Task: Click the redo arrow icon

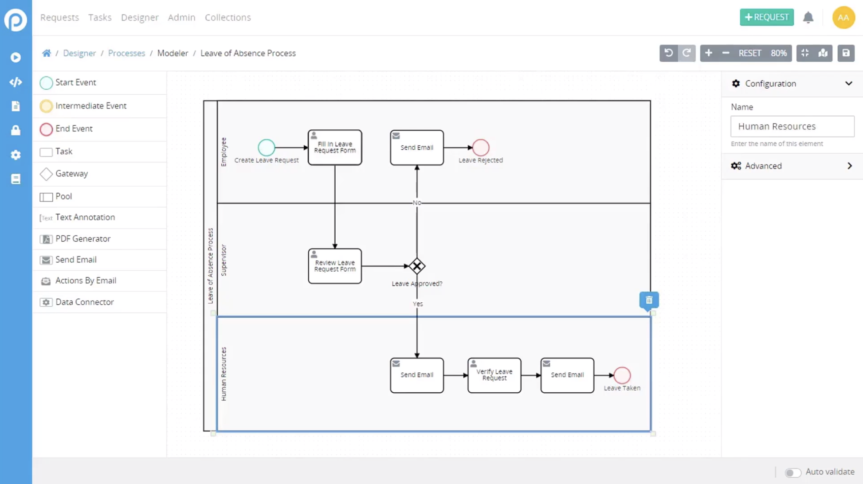Action: click(686, 53)
